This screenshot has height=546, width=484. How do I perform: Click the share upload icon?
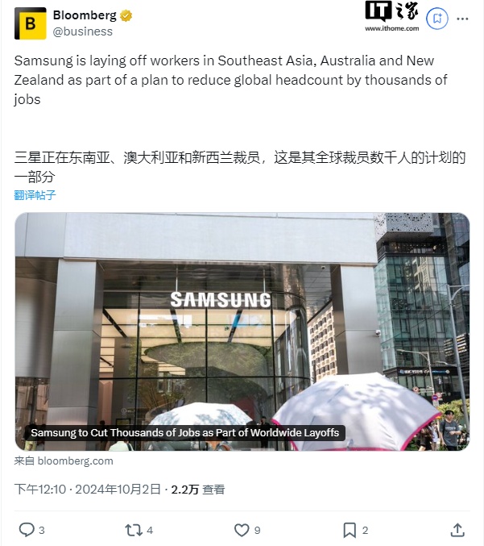(457, 530)
